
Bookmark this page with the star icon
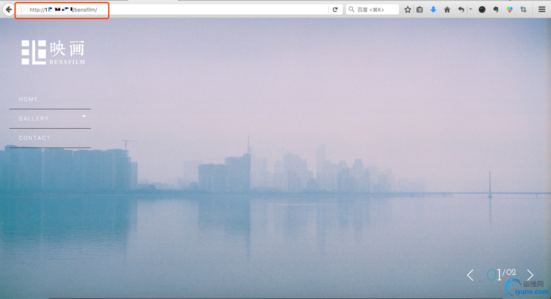(x=407, y=9)
